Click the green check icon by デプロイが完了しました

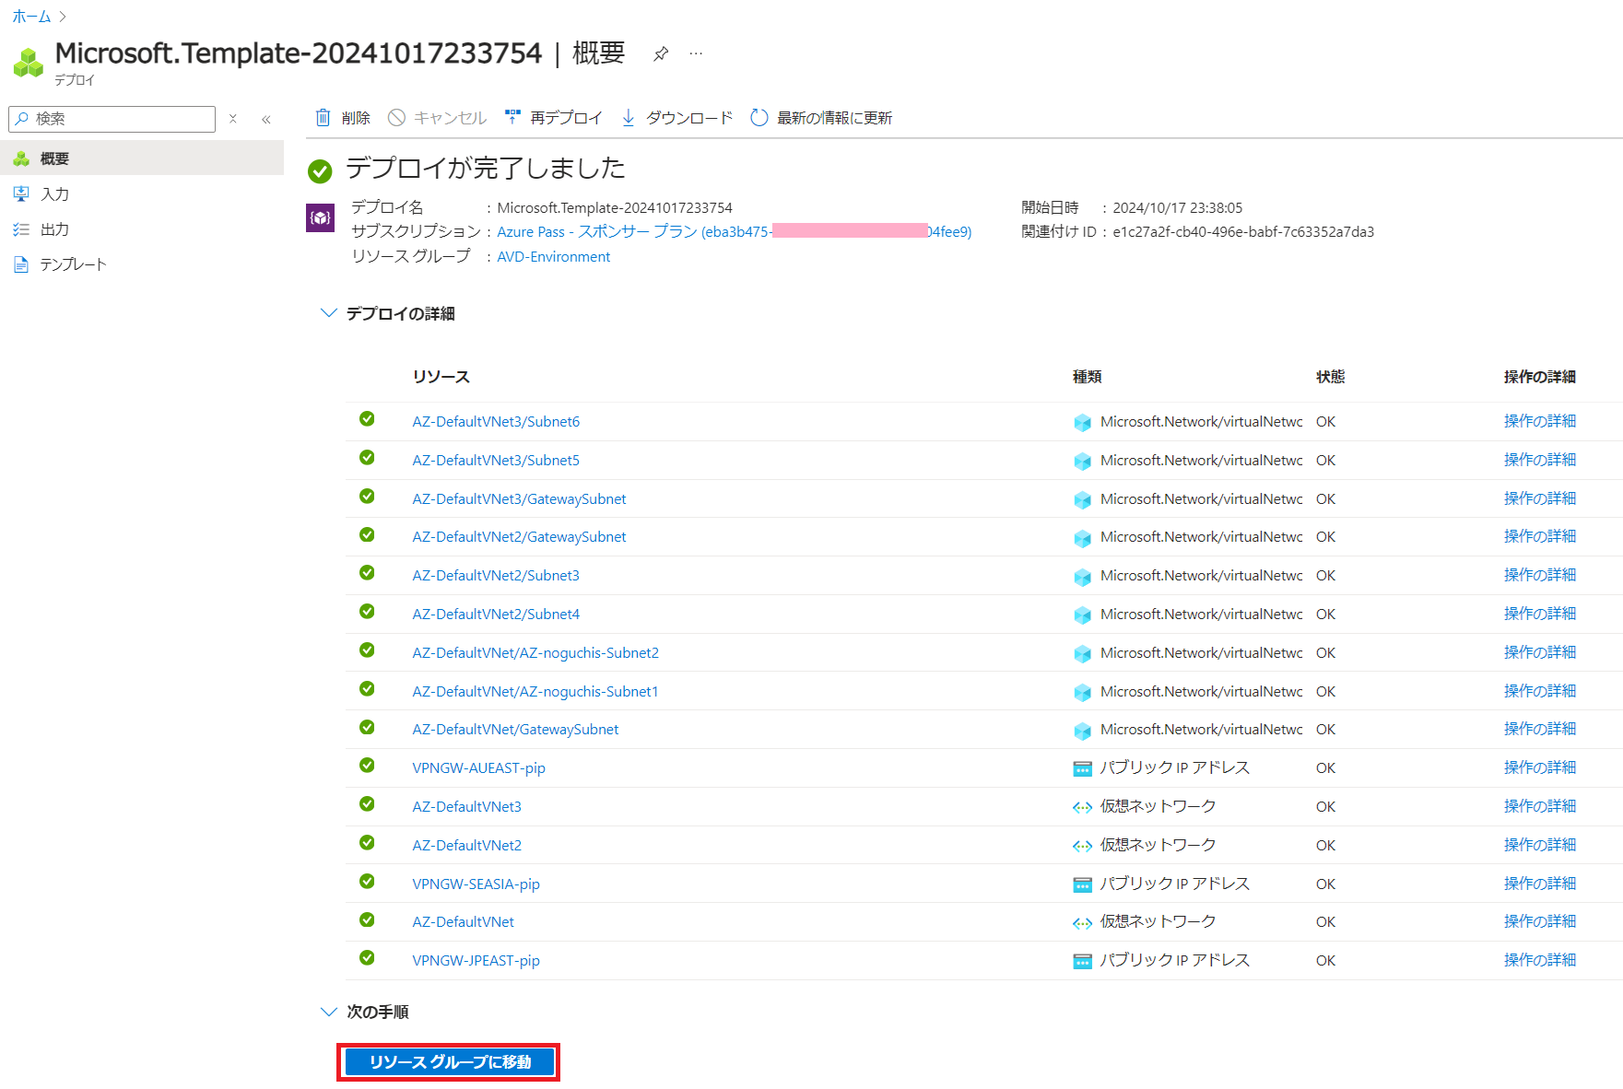[x=320, y=171]
